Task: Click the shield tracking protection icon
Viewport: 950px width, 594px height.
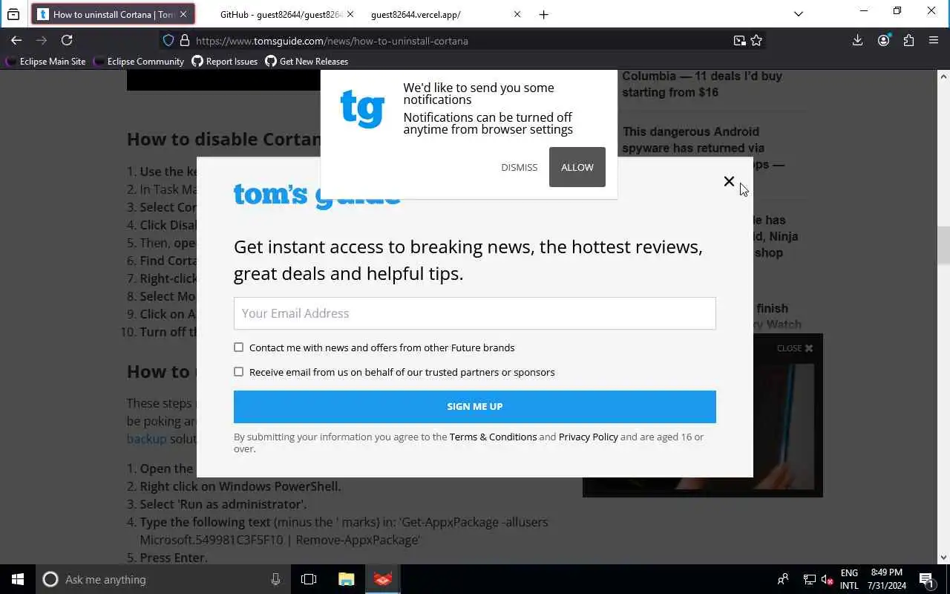Action: [x=168, y=41]
